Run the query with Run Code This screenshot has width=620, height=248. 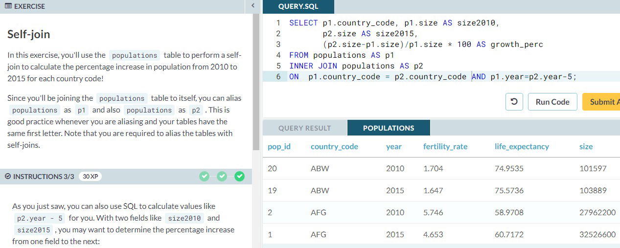pyautogui.click(x=552, y=102)
